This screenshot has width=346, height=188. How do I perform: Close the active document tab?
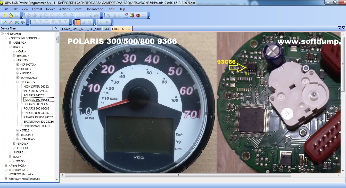coord(343,28)
